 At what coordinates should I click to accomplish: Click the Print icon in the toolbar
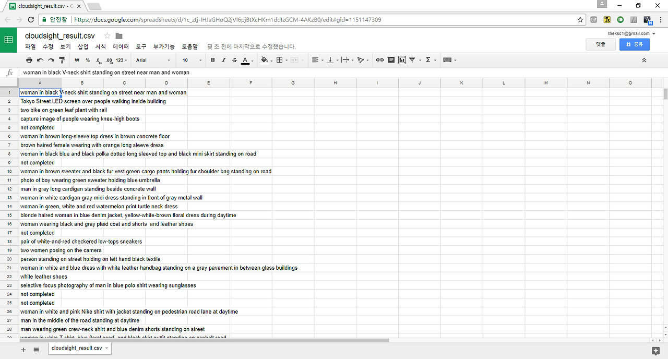[29, 61]
